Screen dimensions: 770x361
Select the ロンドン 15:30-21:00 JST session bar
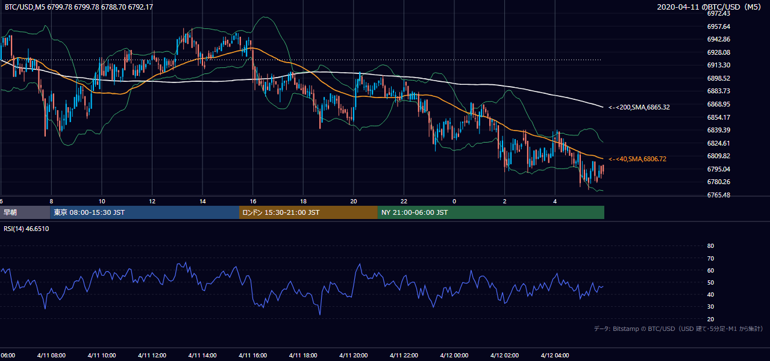pos(308,212)
